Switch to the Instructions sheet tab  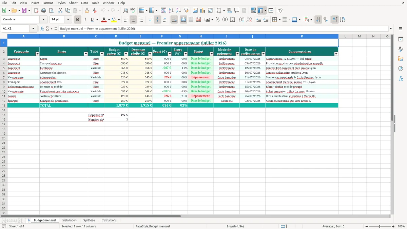pyautogui.click(x=109, y=221)
